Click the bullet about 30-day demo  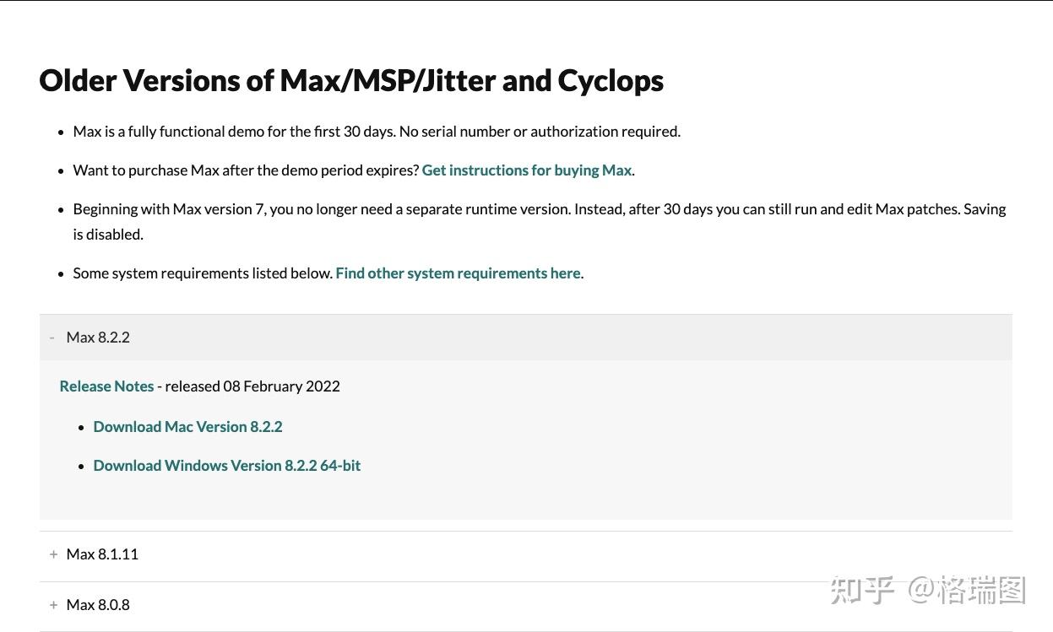point(377,131)
